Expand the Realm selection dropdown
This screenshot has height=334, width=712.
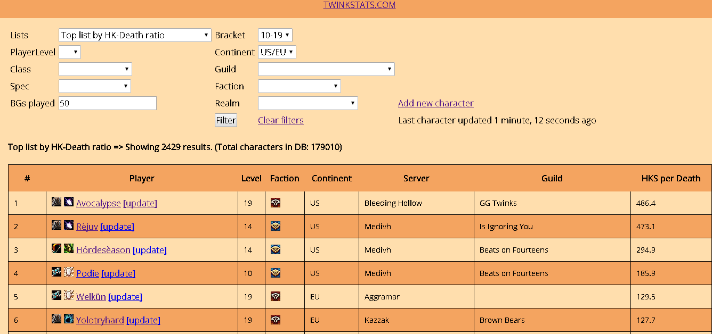click(308, 103)
